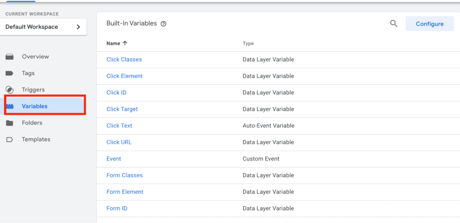Click the Type column header

coord(248,44)
